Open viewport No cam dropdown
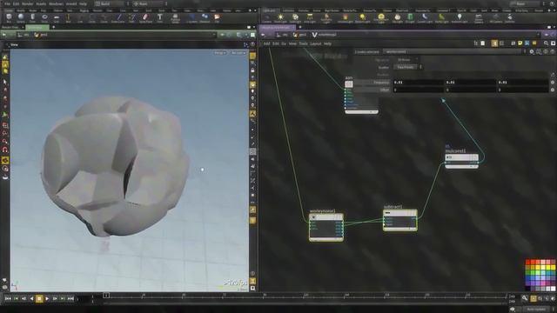The width and height of the screenshot is (557, 313). [238, 53]
